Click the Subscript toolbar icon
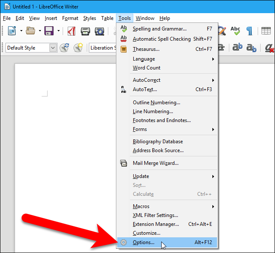Screen dimensions: 275x253 [251, 48]
